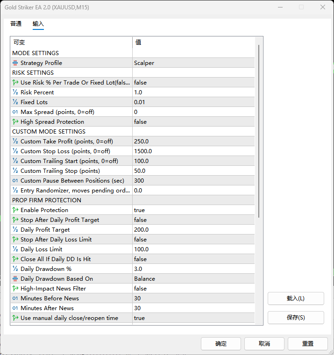This screenshot has width=334, height=355.
Task: Click the boolean icon beside Use Risk % Per Trade
Action: coord(15,82)
